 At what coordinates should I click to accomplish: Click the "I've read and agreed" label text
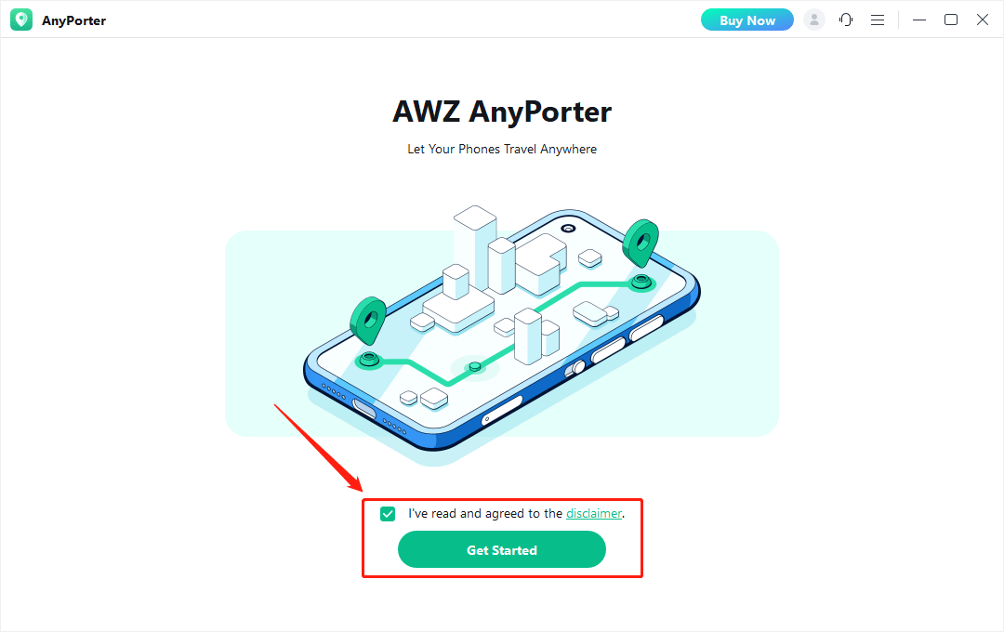[484, 514]
